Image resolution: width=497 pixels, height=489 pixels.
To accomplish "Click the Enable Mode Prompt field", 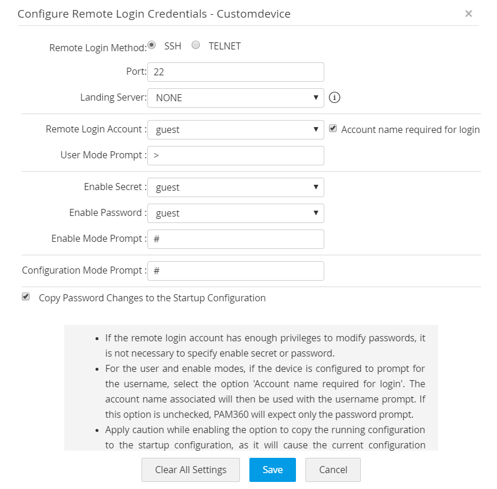I will coord(235,239).
